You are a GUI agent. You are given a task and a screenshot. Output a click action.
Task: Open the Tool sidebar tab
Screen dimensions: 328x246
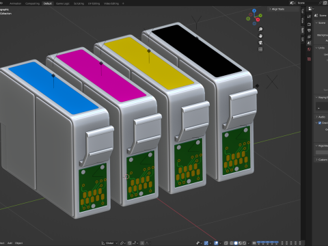click(303, 11)
